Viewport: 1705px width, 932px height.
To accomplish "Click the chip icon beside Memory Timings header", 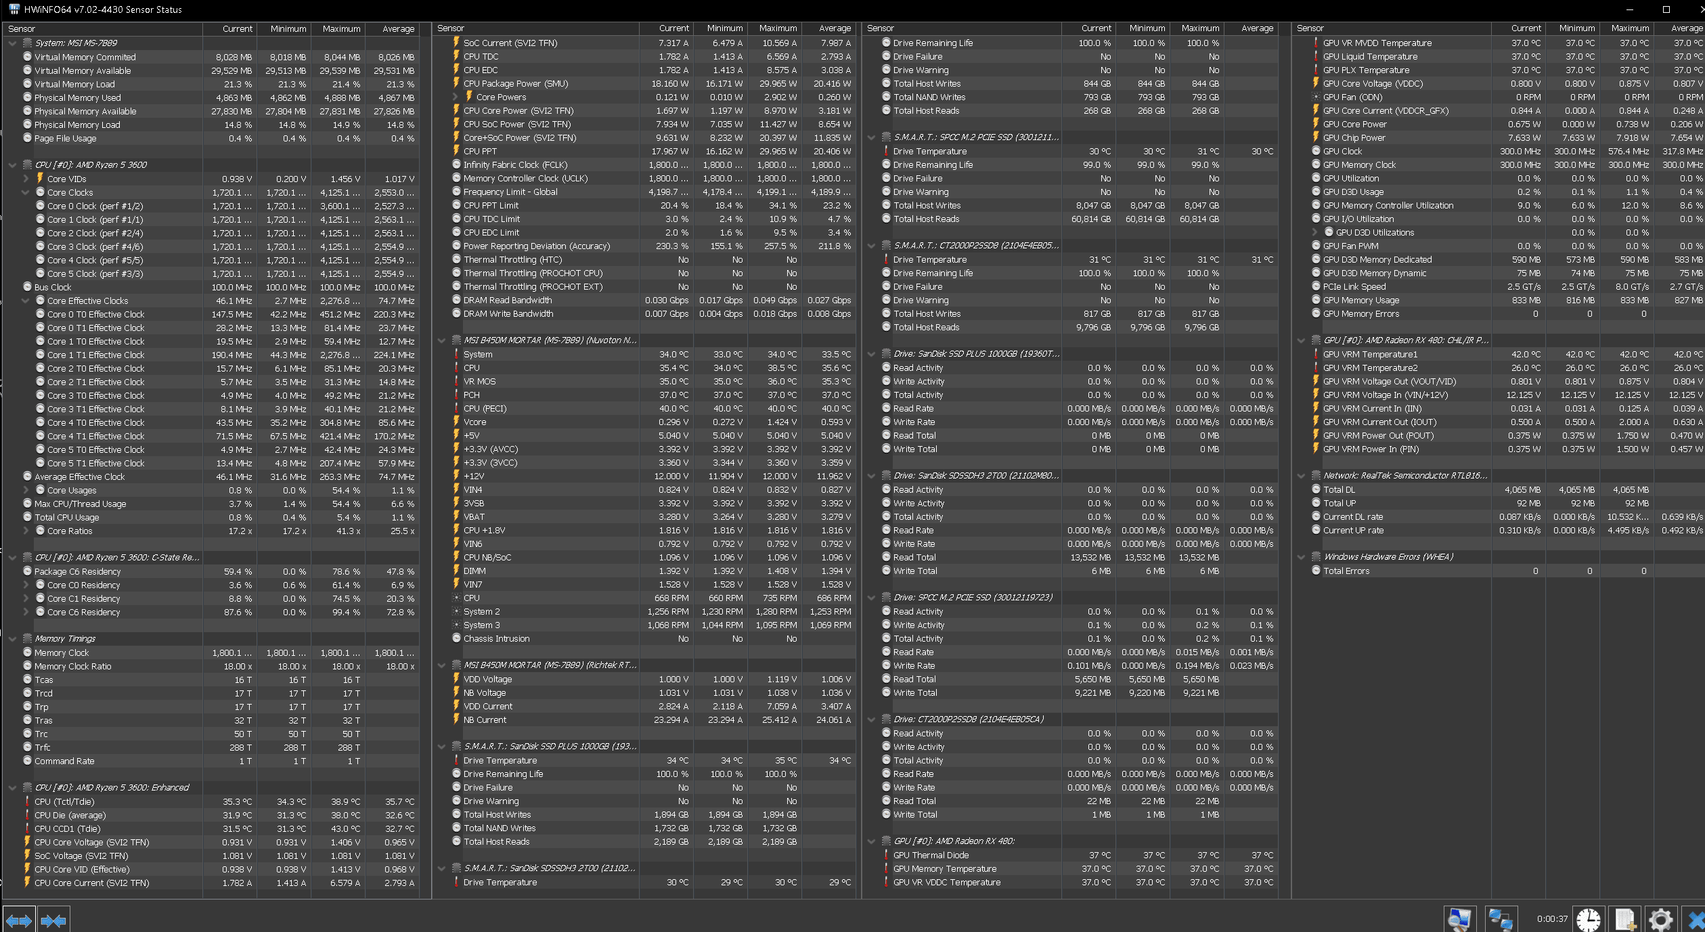I will pyautogui.click(x=28, y=639).
